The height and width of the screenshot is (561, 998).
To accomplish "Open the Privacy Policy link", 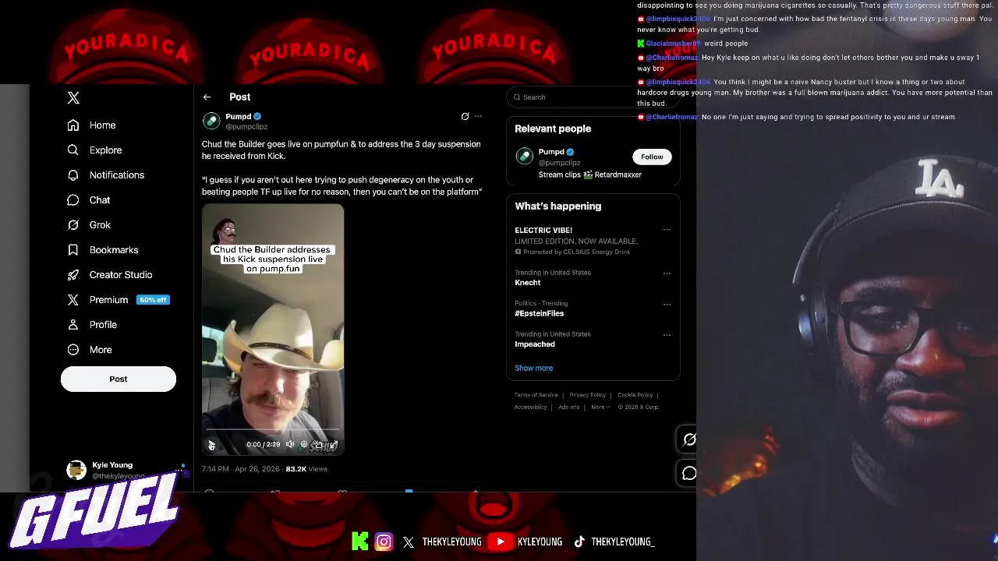I will pyautogui.click(x=587, y=395).
